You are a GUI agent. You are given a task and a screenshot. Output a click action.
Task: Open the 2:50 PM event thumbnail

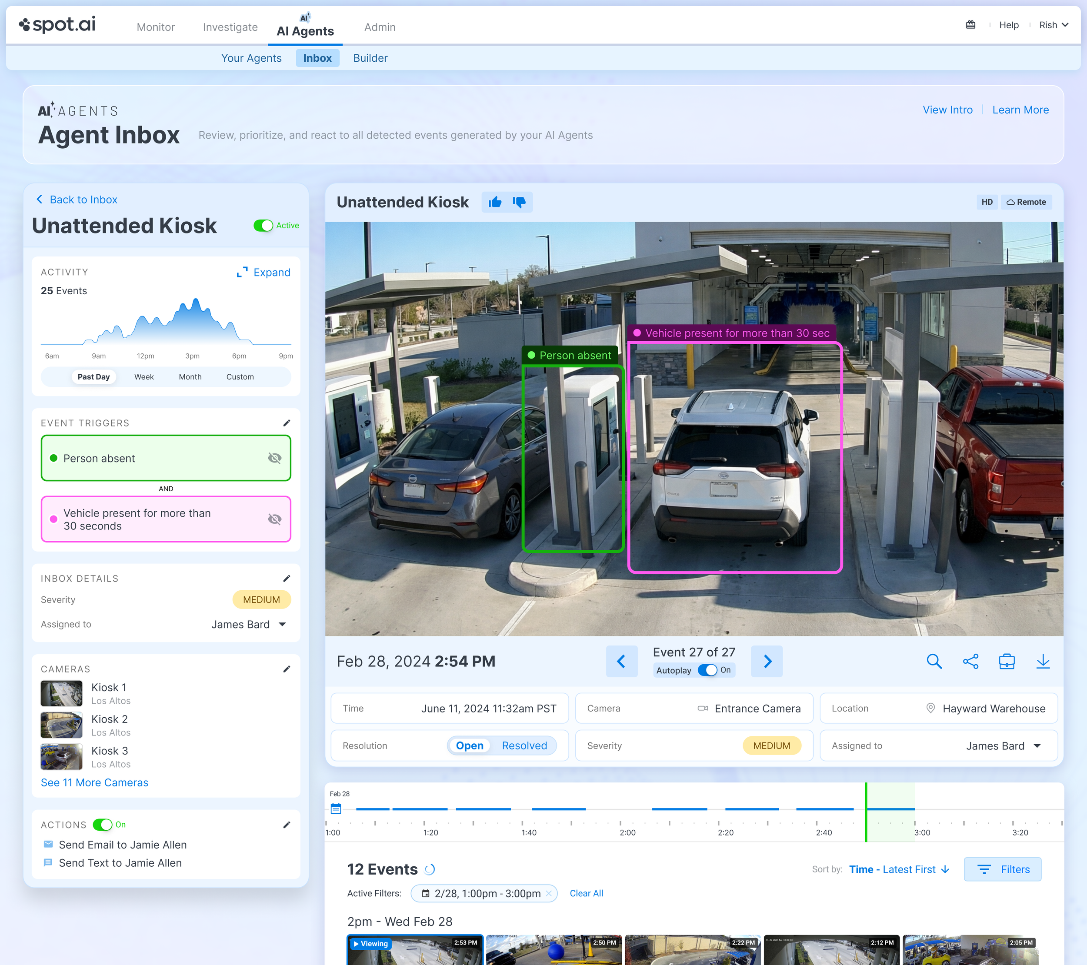click(x=554, y=950)
